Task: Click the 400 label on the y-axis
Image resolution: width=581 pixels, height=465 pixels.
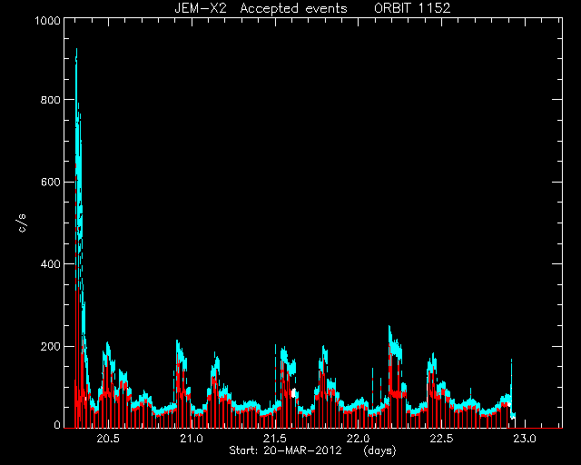Action: (50, 264)
